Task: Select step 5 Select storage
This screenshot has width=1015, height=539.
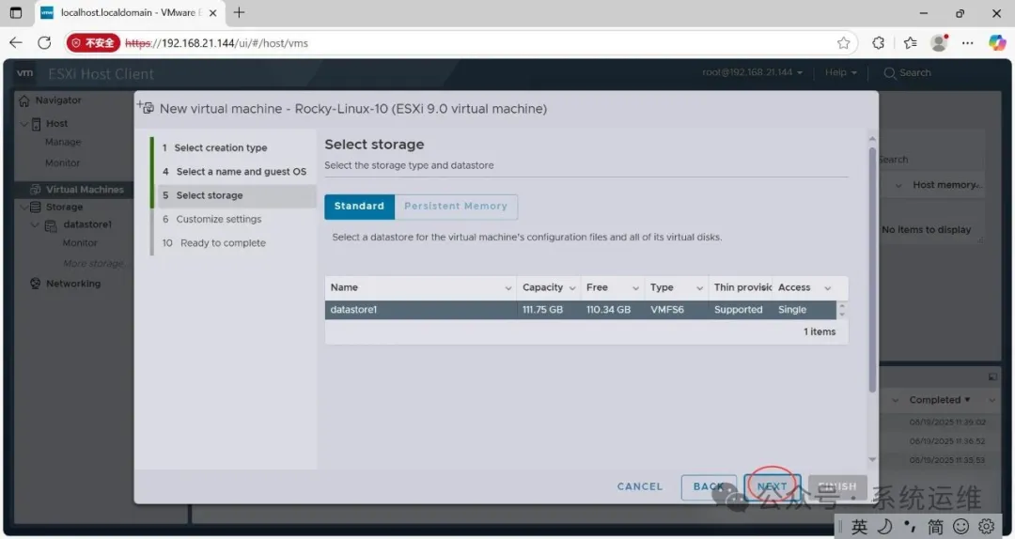Action: click(237, 195)
